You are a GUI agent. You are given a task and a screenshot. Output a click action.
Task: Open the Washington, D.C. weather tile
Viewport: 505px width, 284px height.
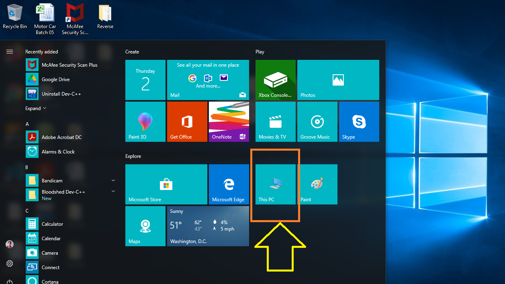click(208, 226)
